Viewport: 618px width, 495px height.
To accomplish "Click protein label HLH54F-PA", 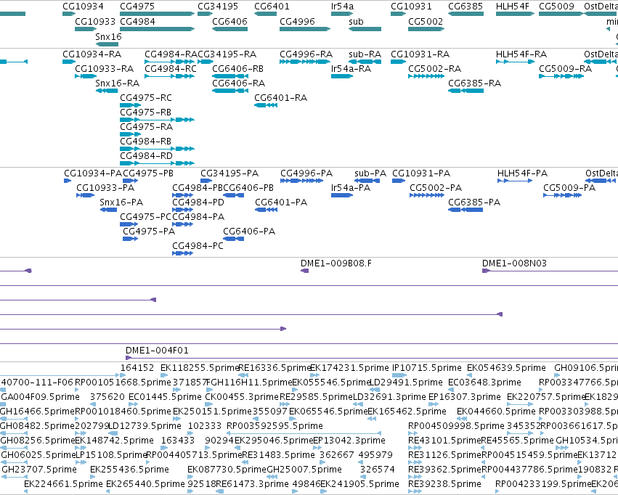I will click(x=523, y=173).
